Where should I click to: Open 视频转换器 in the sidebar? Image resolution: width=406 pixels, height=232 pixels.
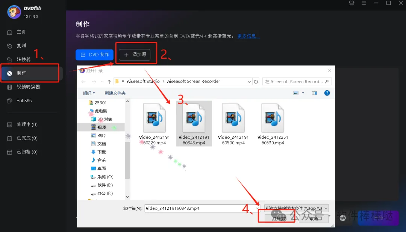click(x=24, y=87)
